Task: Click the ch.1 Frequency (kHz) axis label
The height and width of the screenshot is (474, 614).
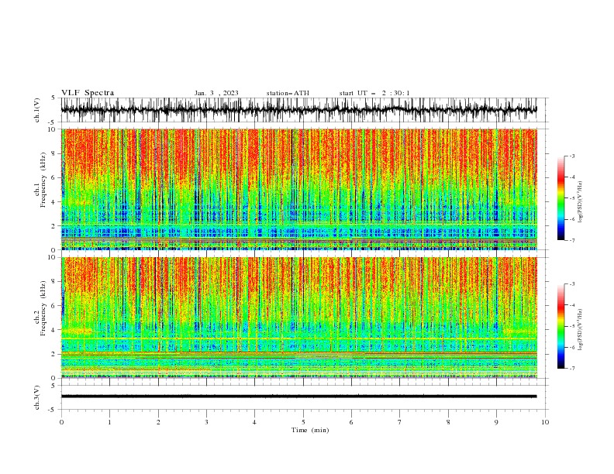Action: 40,178
